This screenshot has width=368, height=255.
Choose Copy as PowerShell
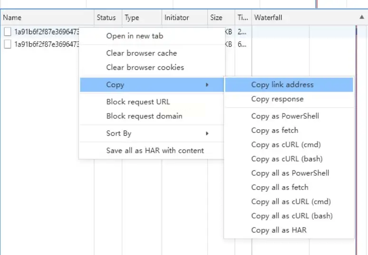click(x=285, y=116)
